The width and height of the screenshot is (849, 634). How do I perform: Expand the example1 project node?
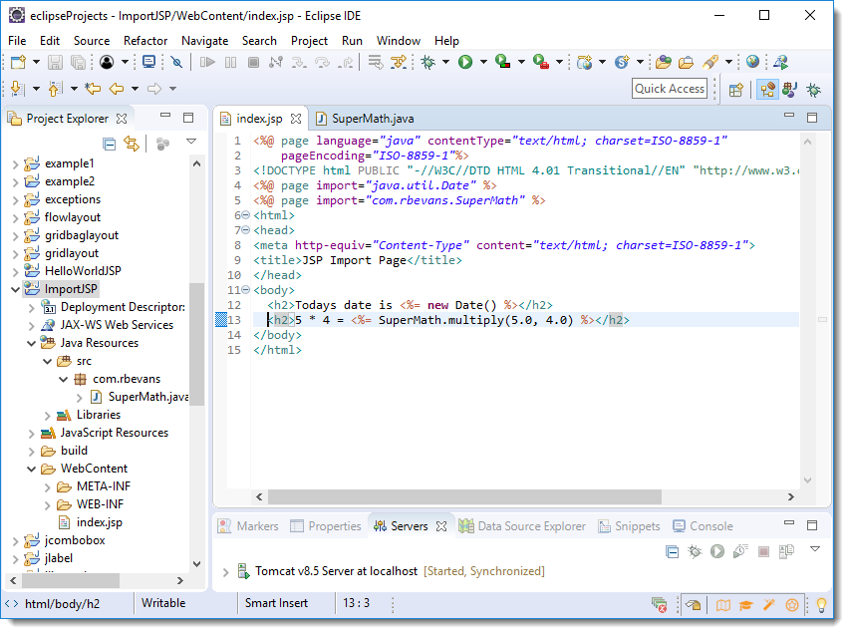click(x=15, y=164)
